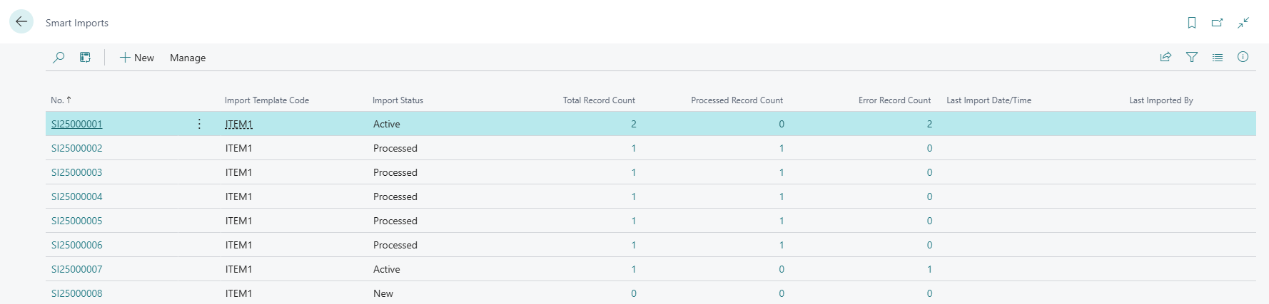Select Active status in SI25000007 row

(x=386, y=269)
